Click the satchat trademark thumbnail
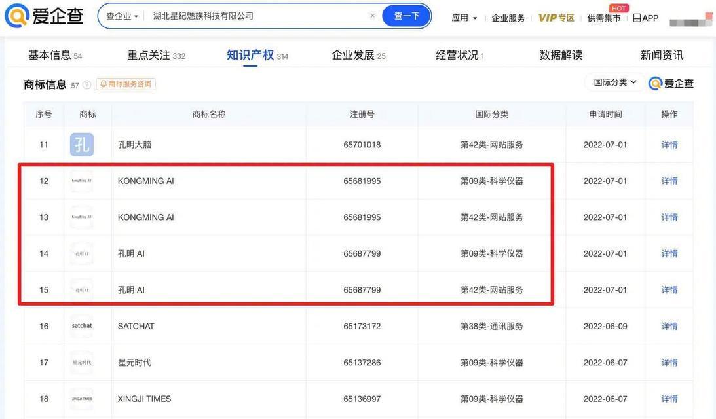Screen dimensions: 716x419 [82, 326]
